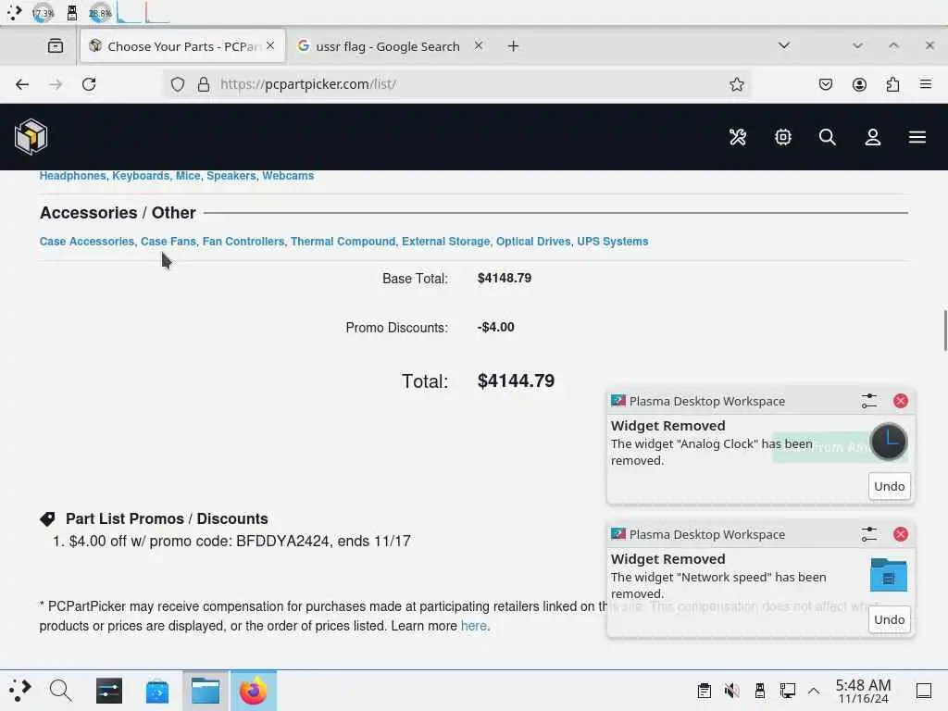Open the KDE application launcher in taskbar
Viewport: 948px width, 711px height.
click(19, 690)
